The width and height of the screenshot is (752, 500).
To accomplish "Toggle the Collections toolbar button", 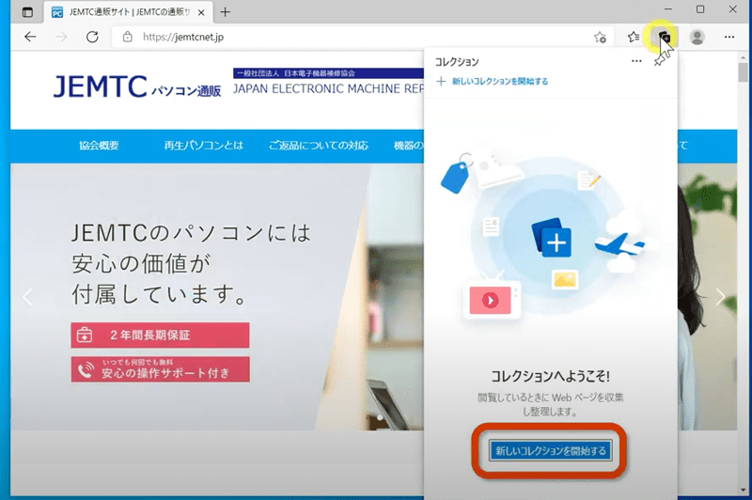I will click(x=664, y=37).
